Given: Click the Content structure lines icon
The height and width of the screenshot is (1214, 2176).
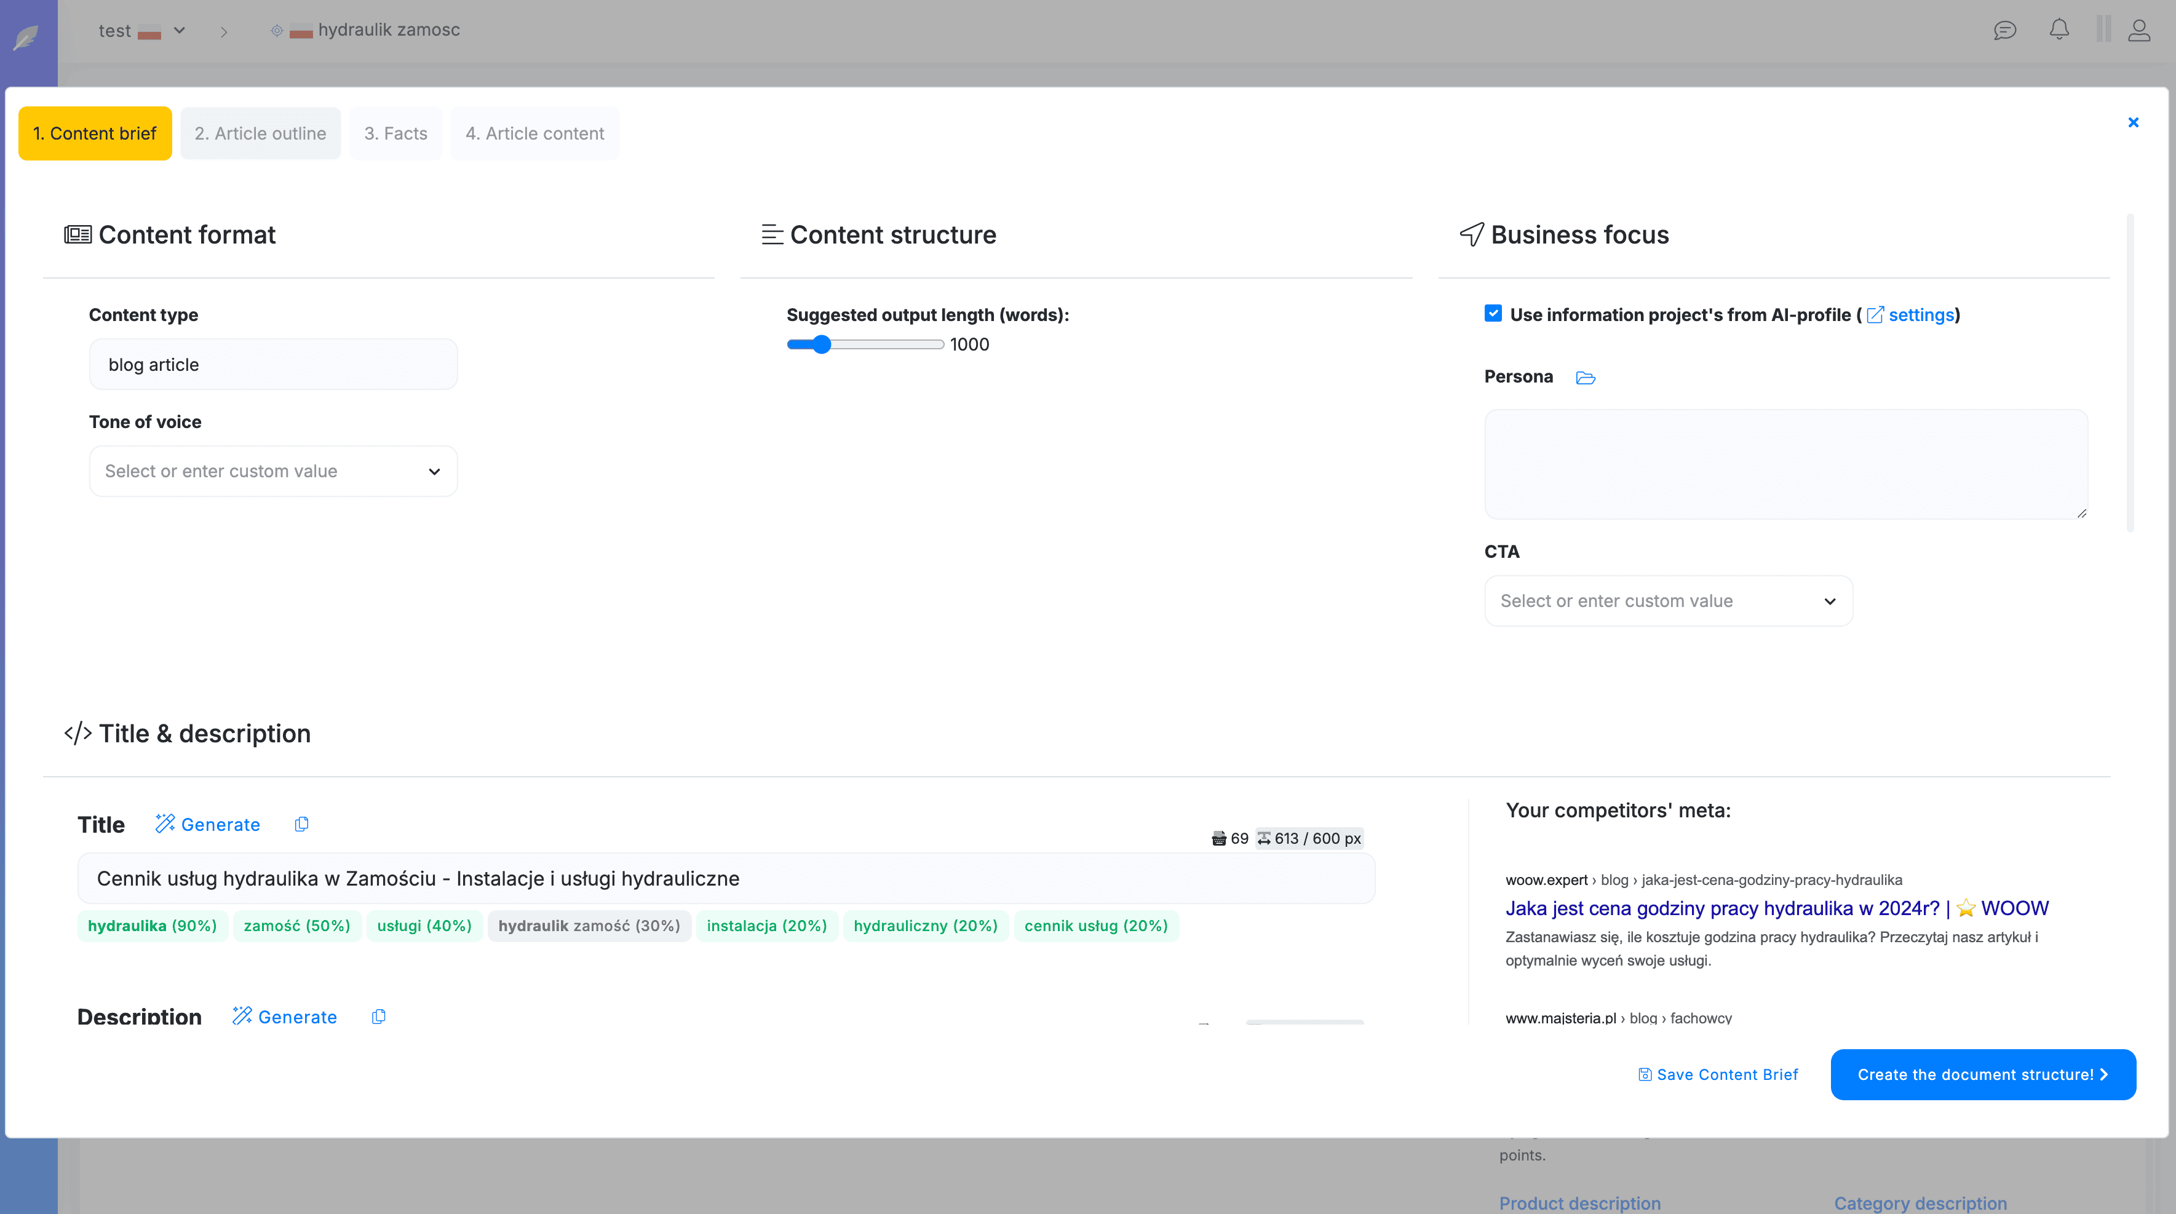Looking at the screenshot, I should coord(772,234).
